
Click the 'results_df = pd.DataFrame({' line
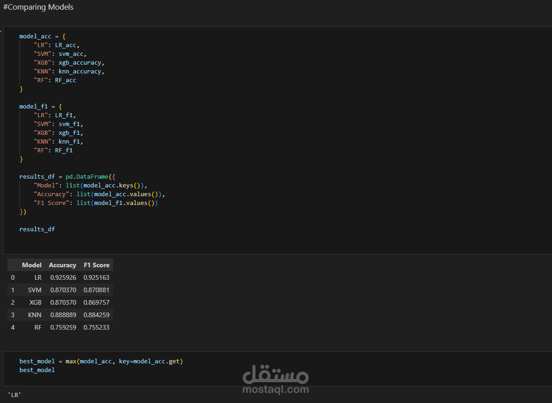pyautogui.click(x=67, y=176)
